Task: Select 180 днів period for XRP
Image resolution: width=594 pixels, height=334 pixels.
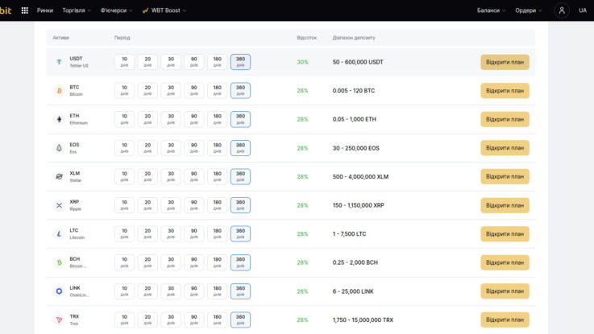Action: (x=217, y=205)
